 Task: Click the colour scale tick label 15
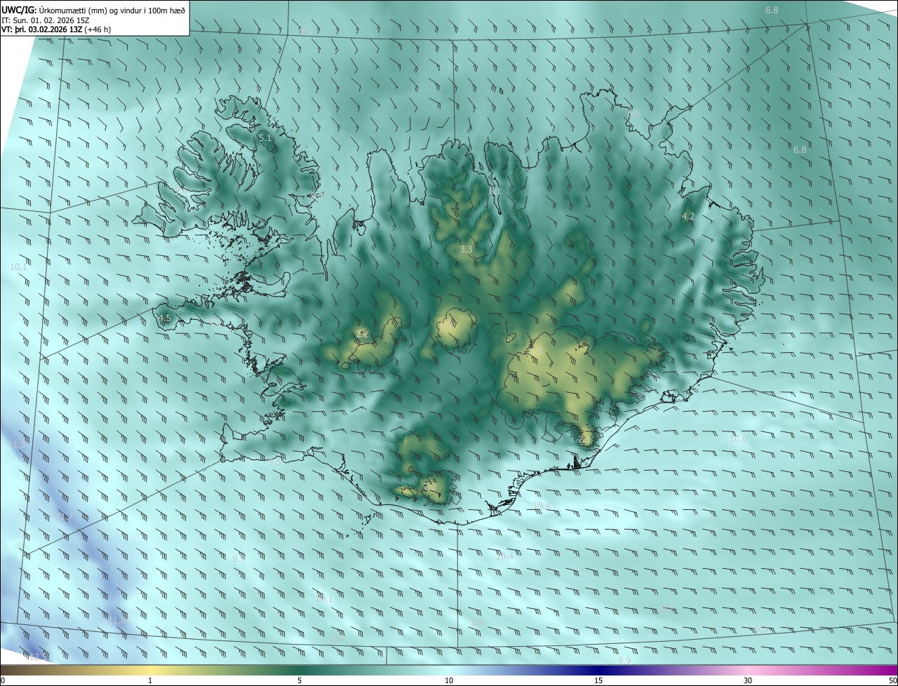[x=598, y=680]
